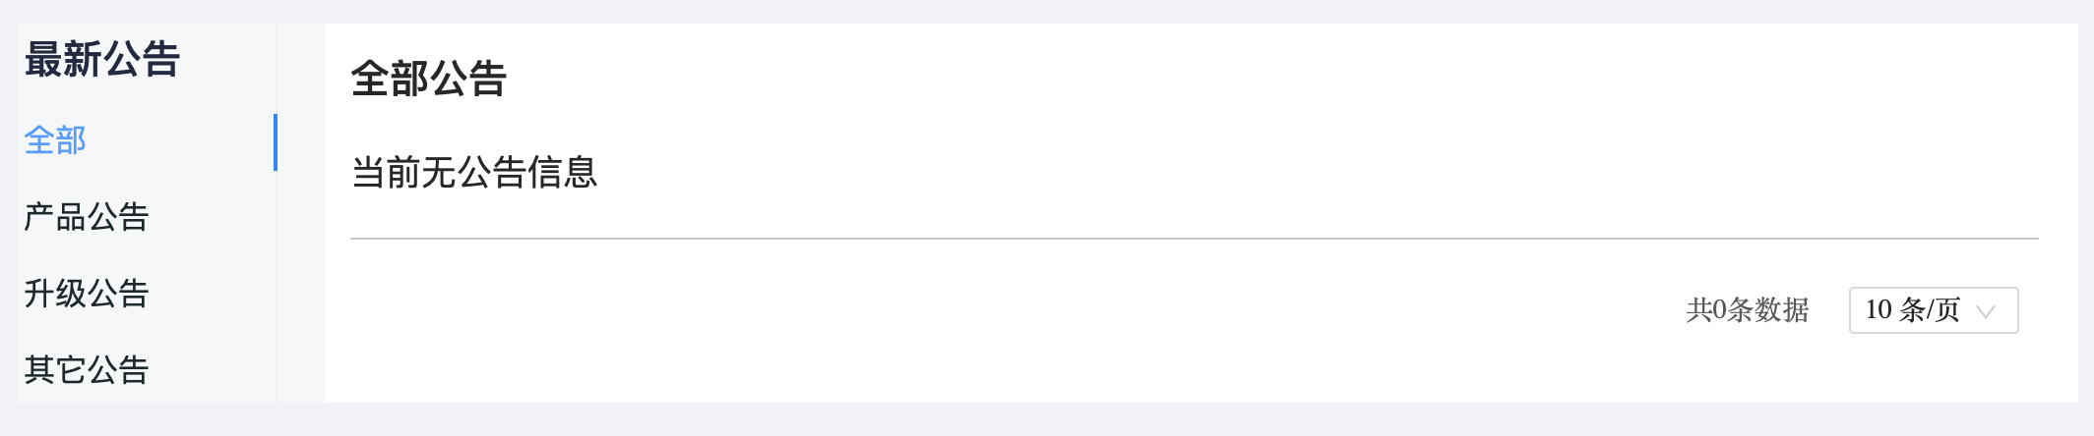Click the 公告 characters in 产品公告
Image resolution: width=2094 pixels, height=436 pixels.
pos(118,217)
